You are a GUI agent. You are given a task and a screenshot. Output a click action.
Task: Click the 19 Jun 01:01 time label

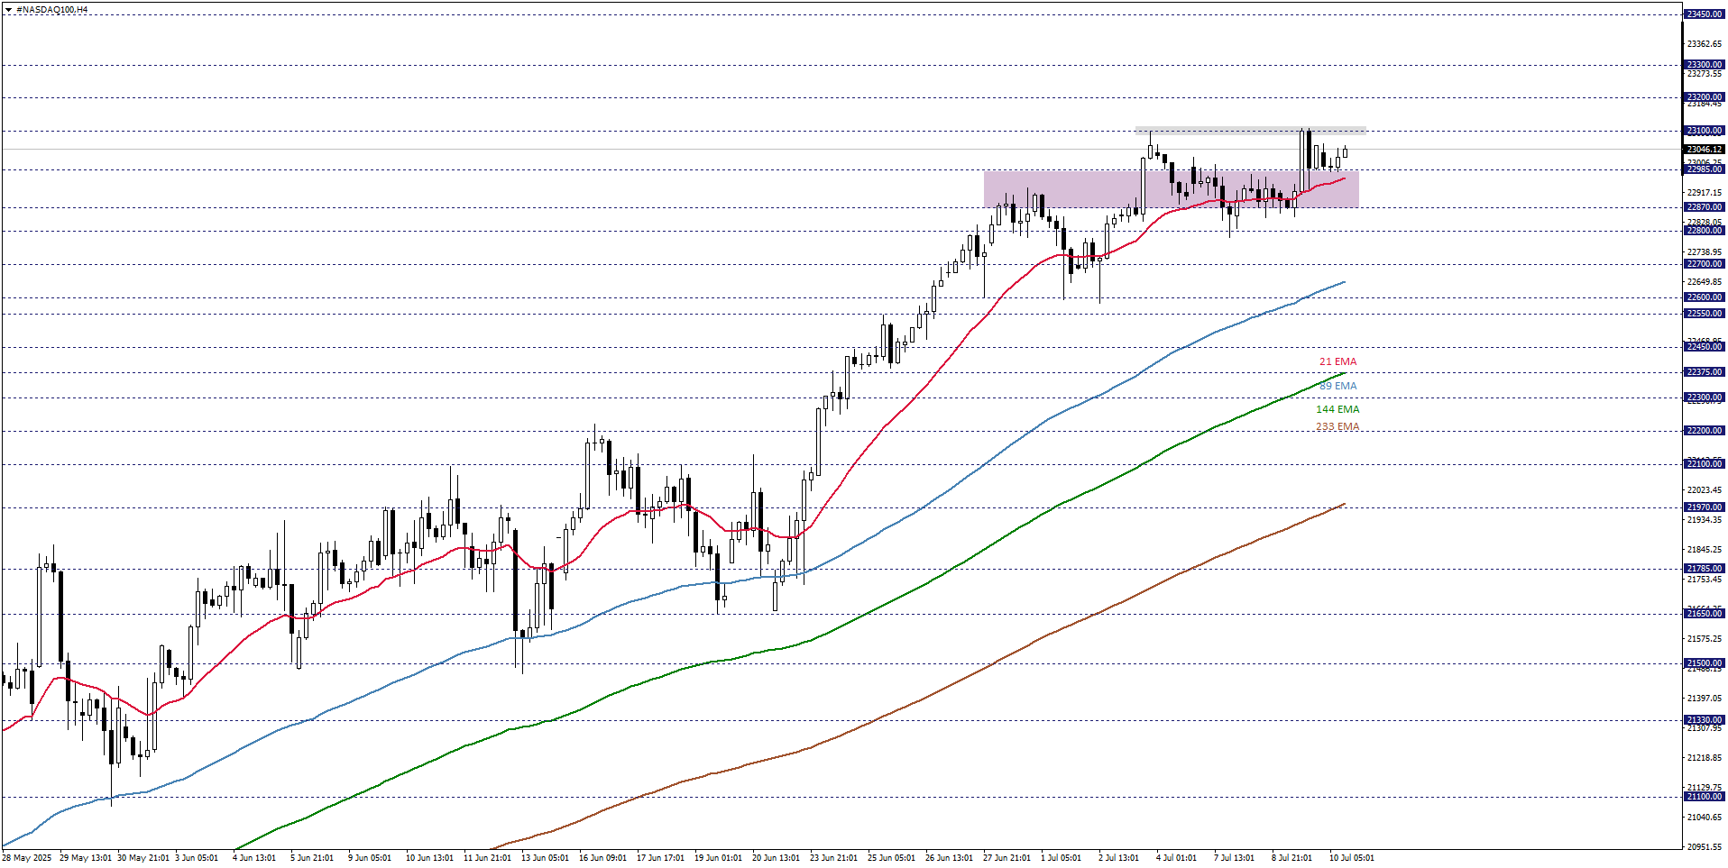point(718,858)
